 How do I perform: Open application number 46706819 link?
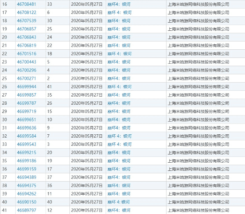coord(27,46)
